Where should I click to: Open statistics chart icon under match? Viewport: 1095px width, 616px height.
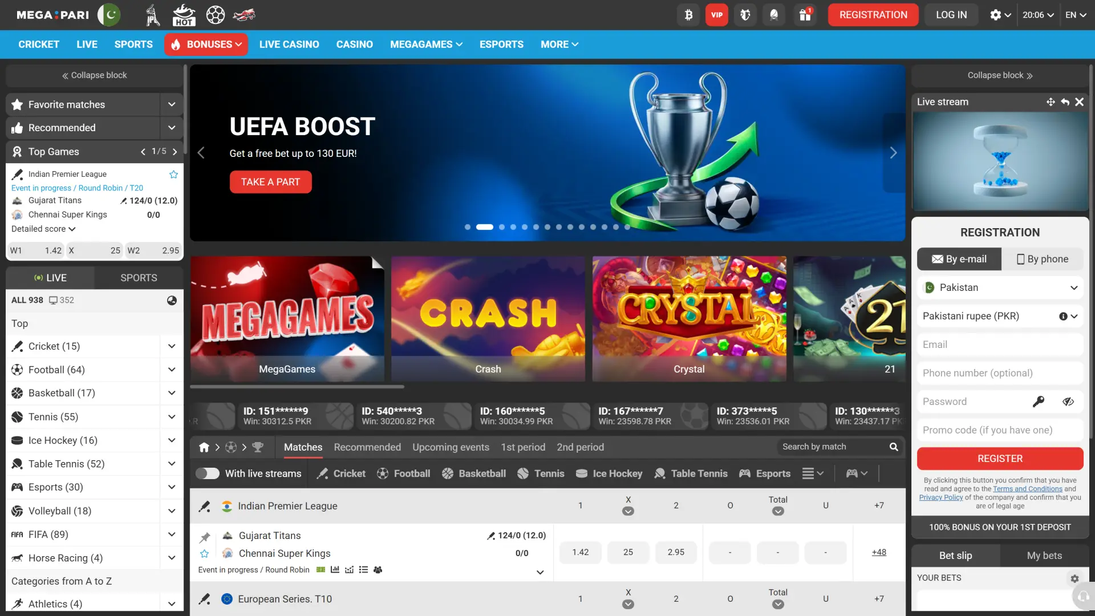tap(335, 570)
